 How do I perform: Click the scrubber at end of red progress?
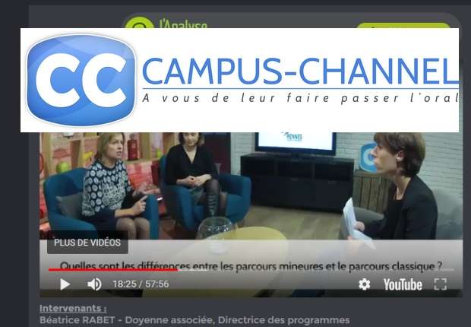pos(179,270)
